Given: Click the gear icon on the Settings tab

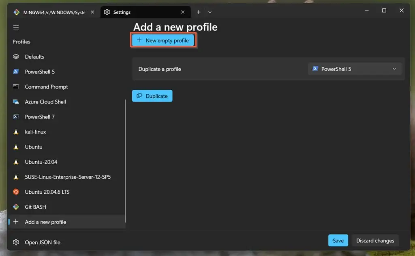Looking at the screenshot, I should (107, 12).
